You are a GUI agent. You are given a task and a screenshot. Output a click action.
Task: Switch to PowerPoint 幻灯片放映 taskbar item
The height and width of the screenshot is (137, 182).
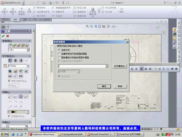click(x=130, y=134)
